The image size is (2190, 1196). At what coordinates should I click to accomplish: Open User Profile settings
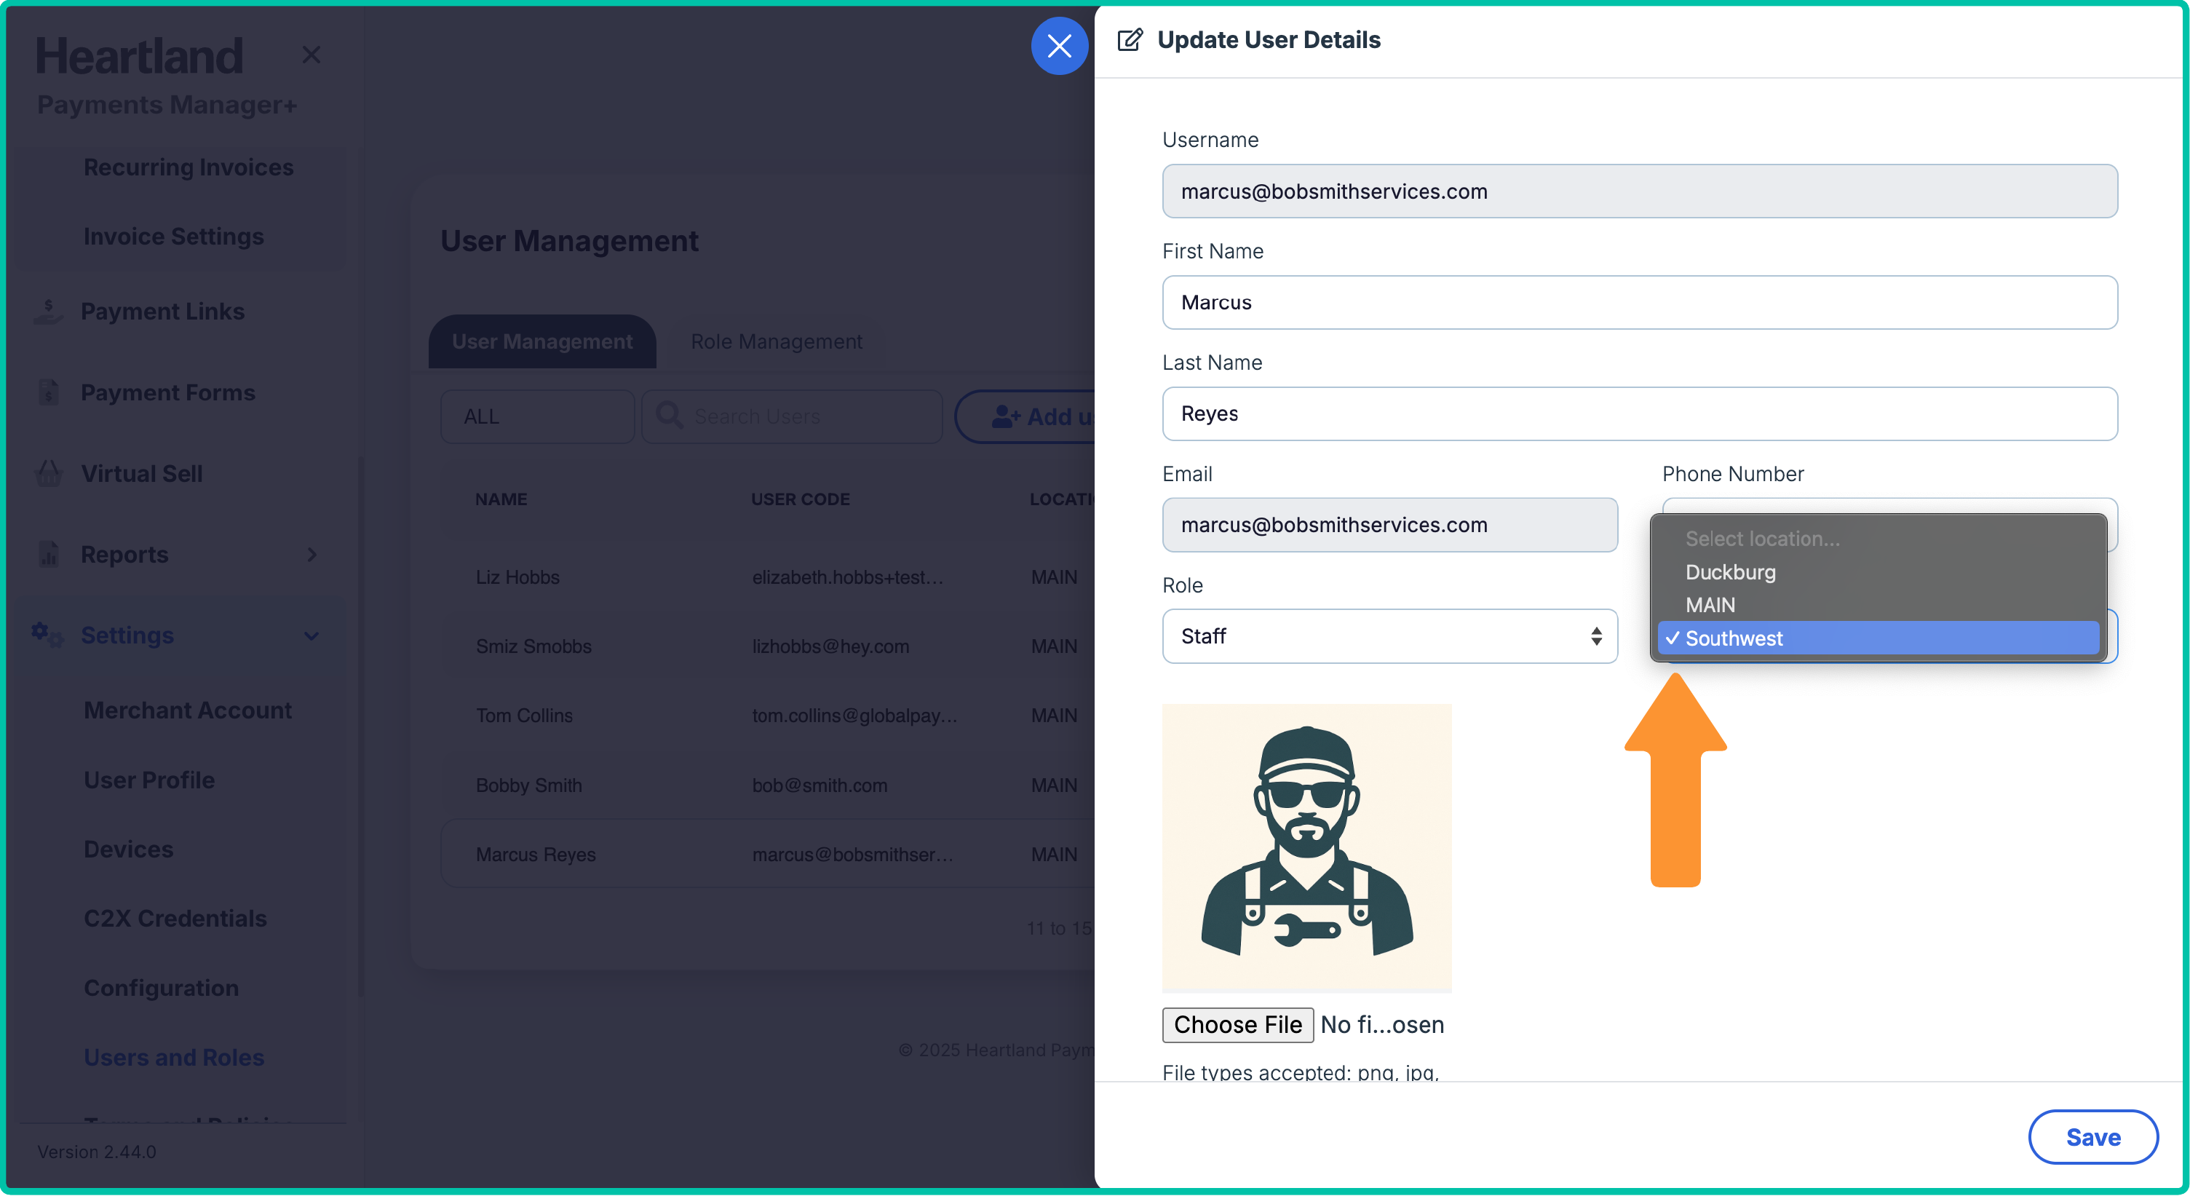[150, 780]
